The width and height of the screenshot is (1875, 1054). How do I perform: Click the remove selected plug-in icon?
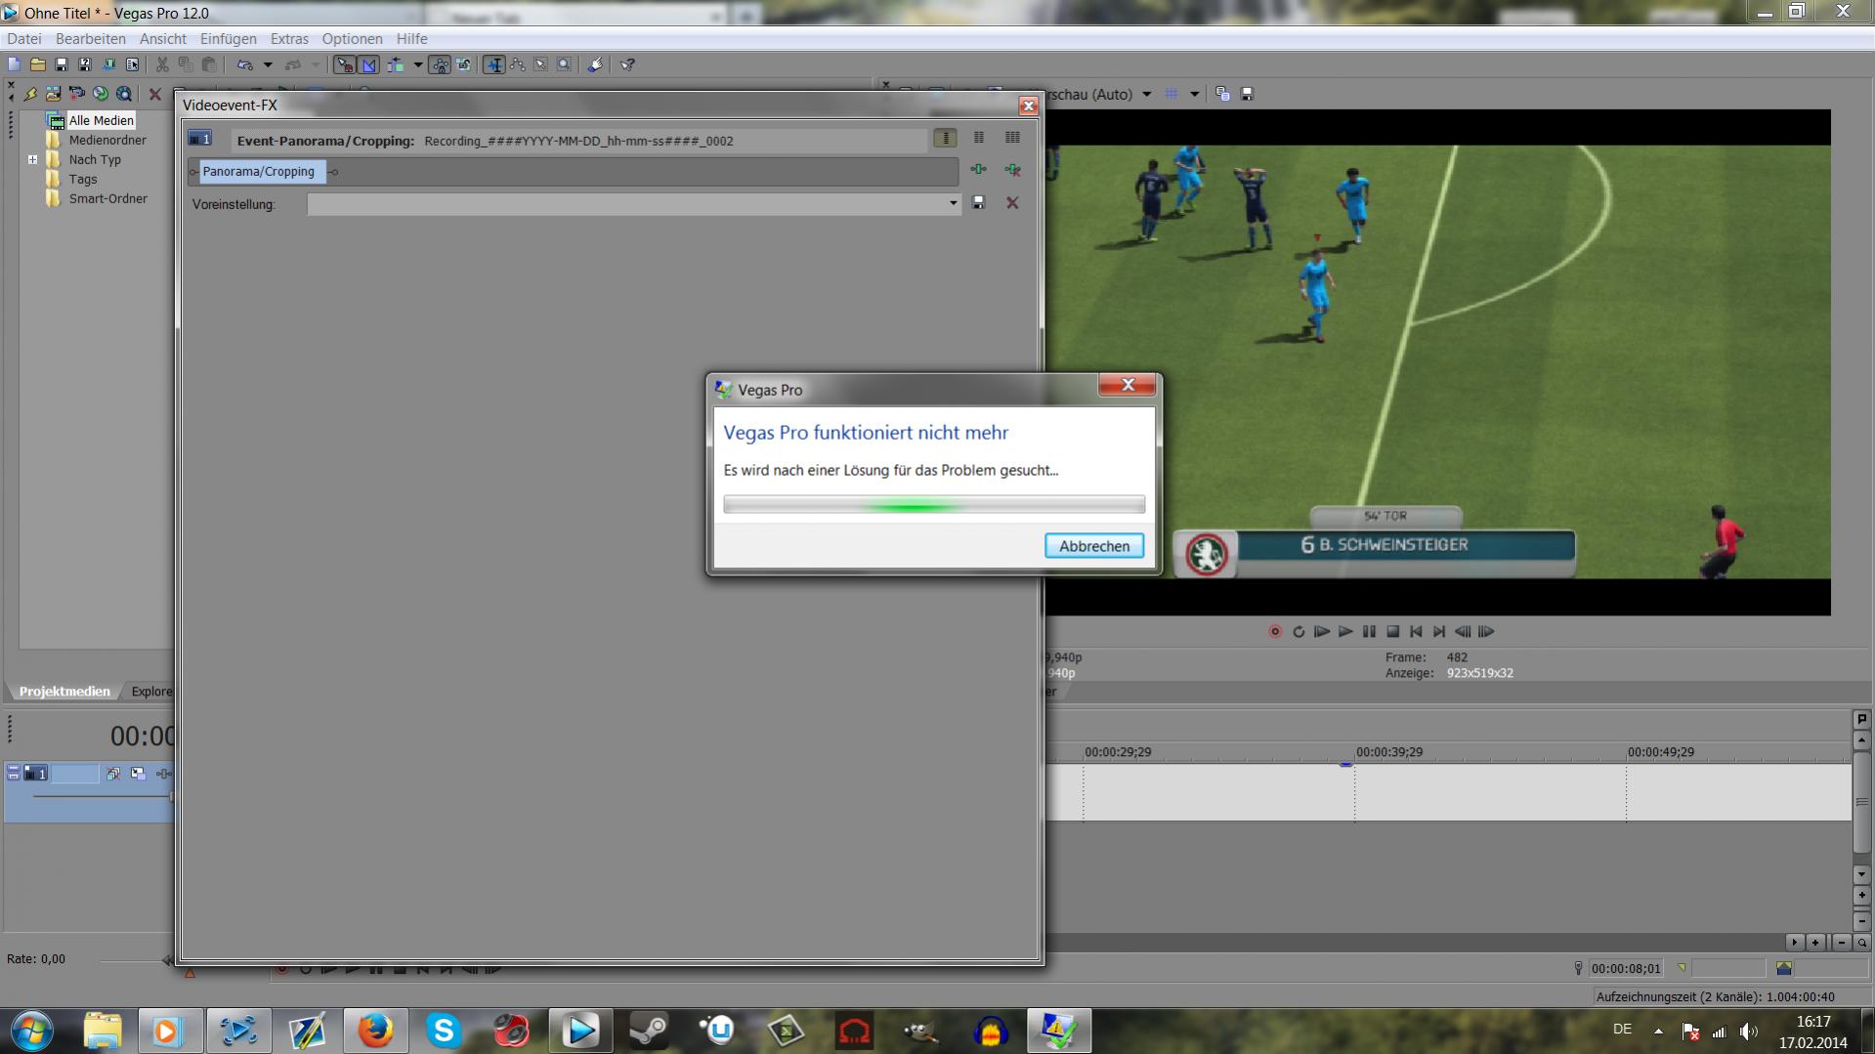coord(1012,170)
